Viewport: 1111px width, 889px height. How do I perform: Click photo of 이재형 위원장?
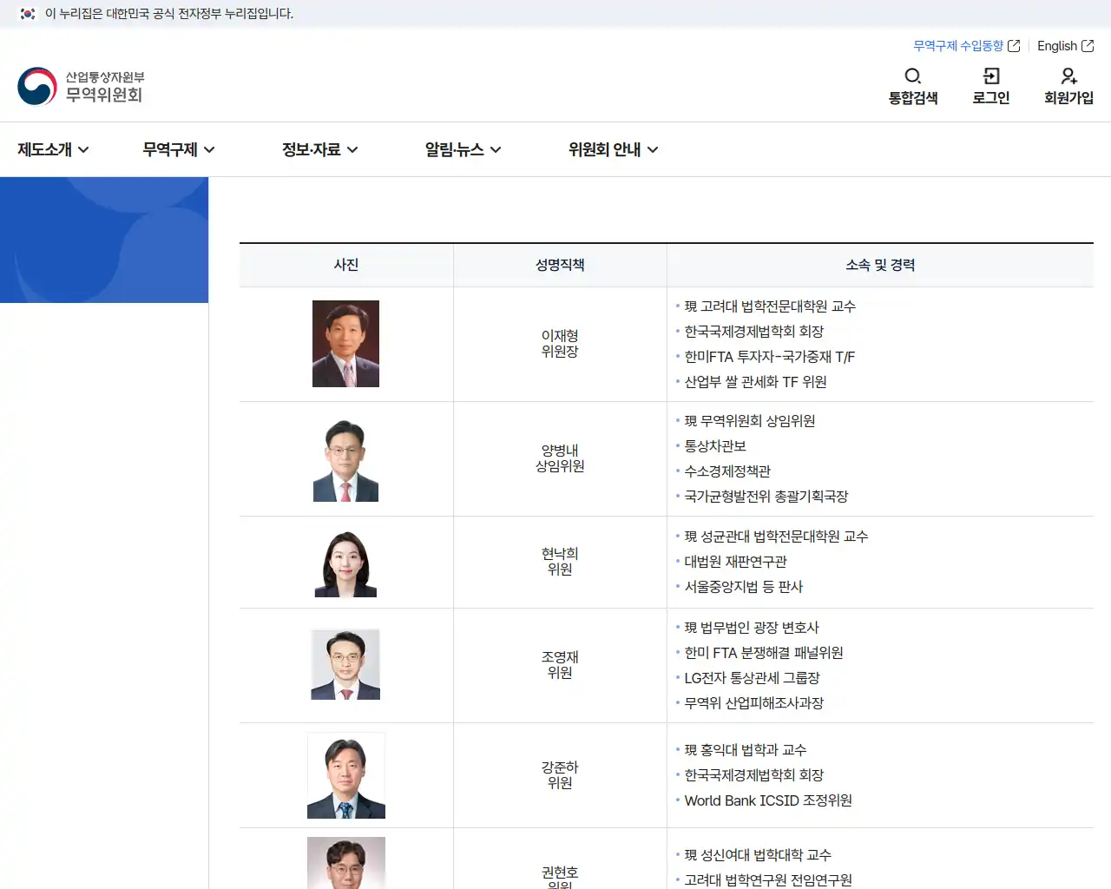coord(345,344)
